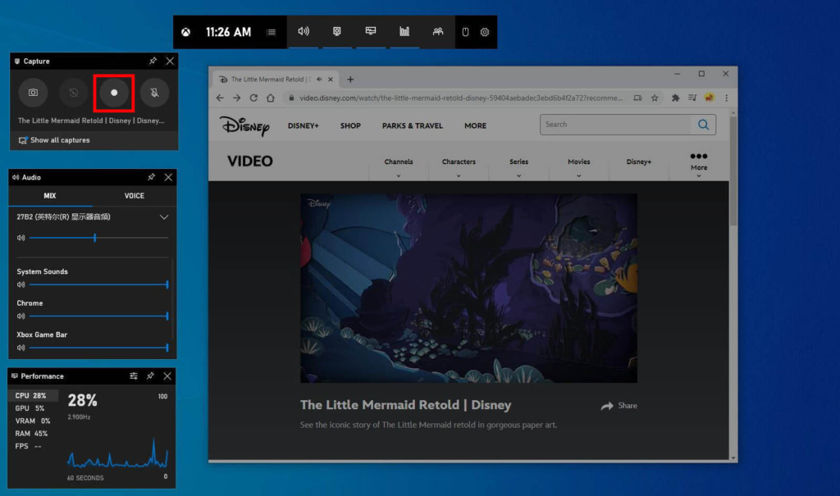
Task: Expand the audio output device dropdown
Action: pos(164,217)
